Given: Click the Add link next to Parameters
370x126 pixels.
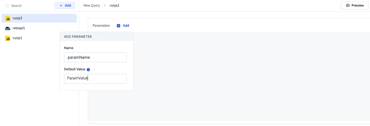Looking at the screenshot, I should [x=126, y=26].
